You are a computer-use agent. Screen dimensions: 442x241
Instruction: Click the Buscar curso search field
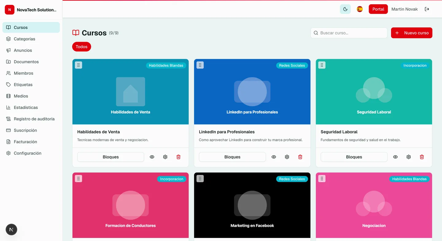[x=349, y=33]
